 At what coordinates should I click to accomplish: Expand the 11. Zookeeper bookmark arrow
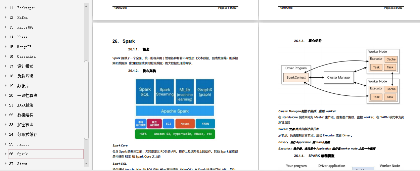tap(6, 8)
